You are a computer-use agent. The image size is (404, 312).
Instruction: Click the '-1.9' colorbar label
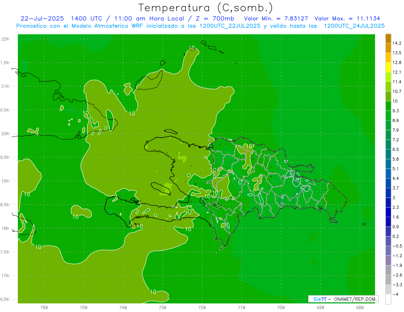pos(397,265)
